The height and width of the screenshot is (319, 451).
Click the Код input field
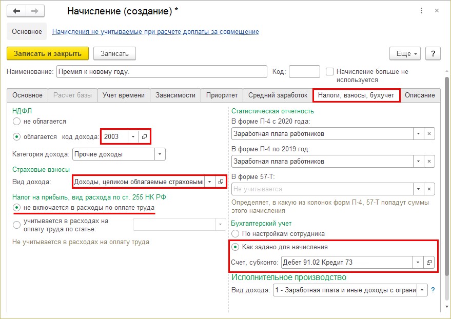[304, 72]
